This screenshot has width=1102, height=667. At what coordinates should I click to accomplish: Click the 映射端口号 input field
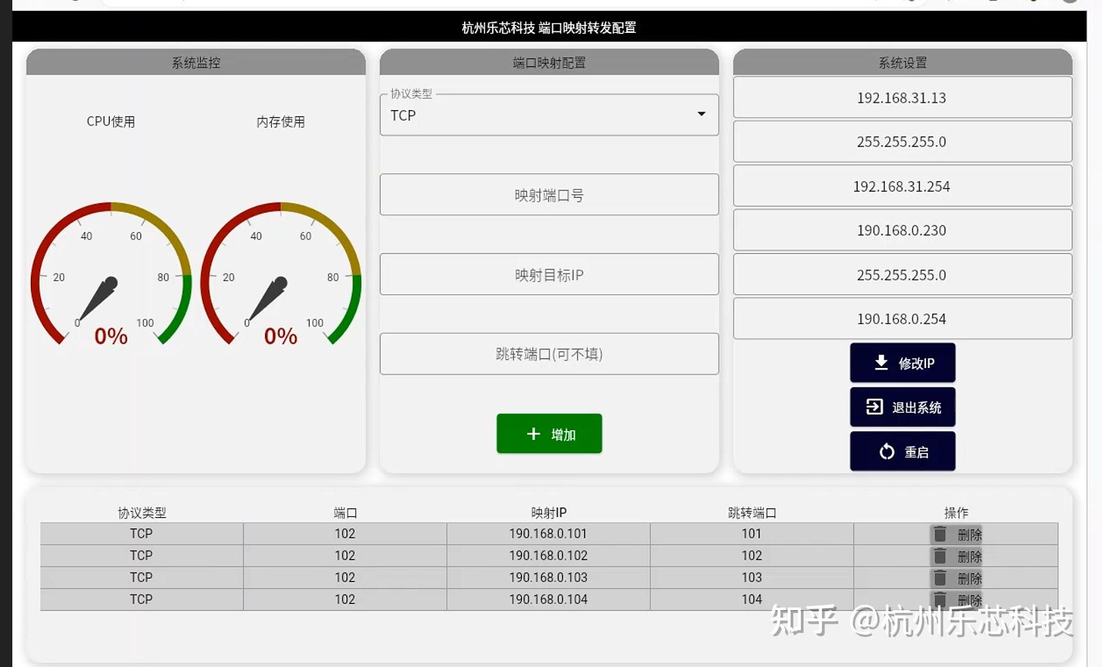coord(549,195)
